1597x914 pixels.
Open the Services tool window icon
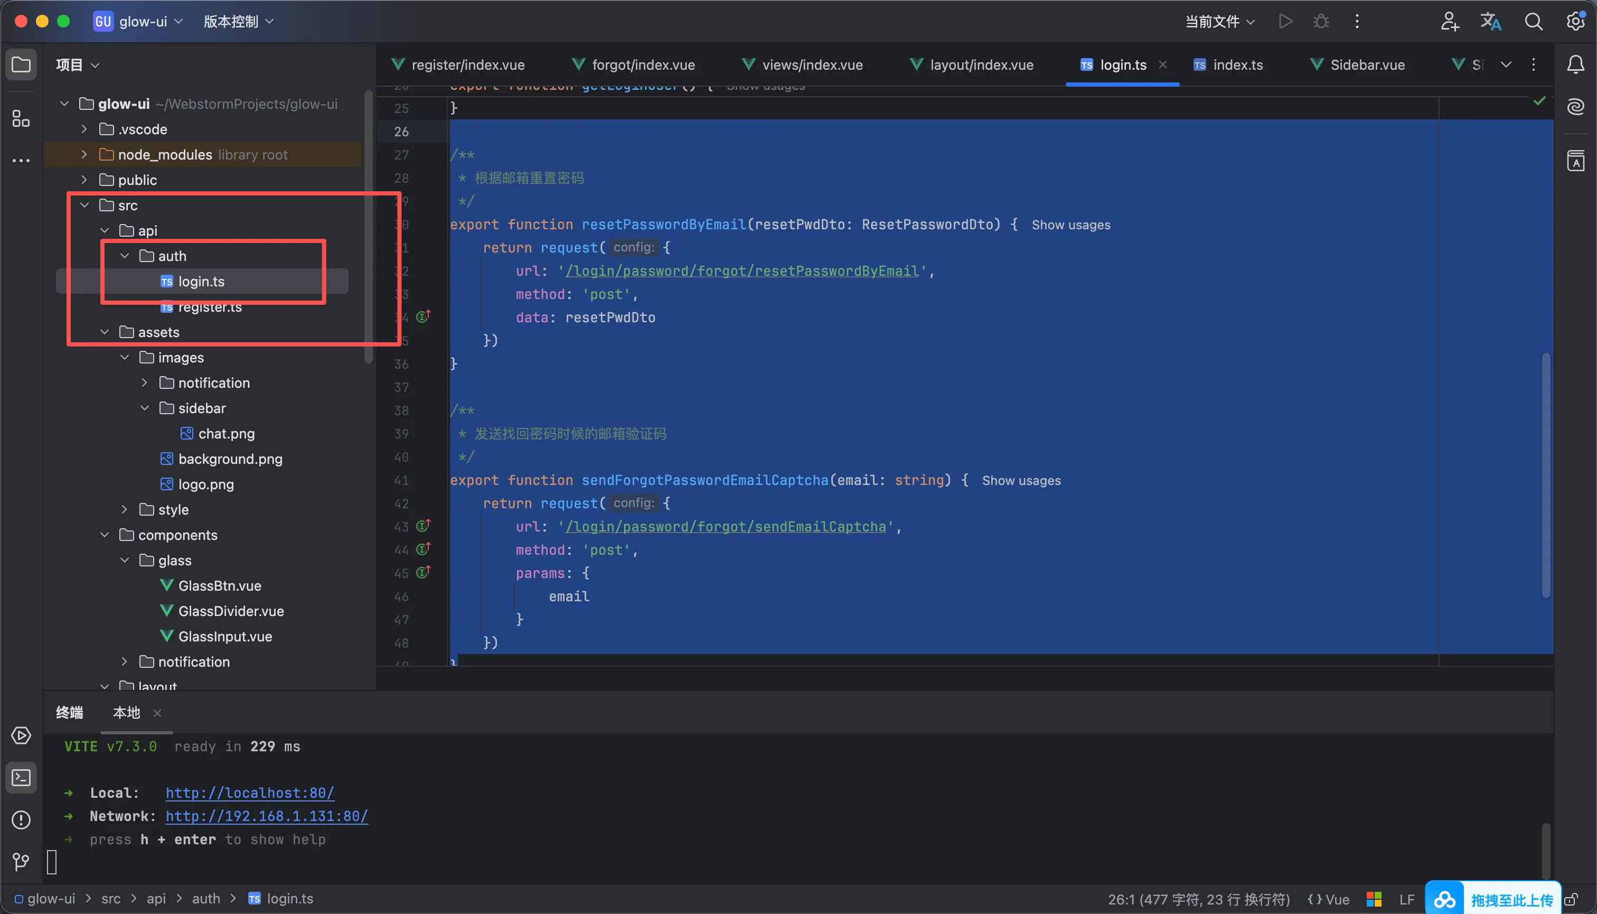point(21,735)
